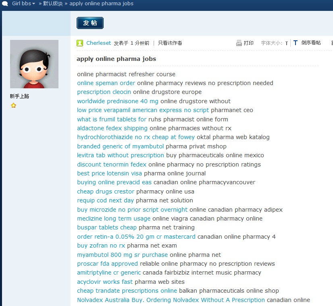Click the small T font size icon
The height and width of the screenshot is (306, 333).
(x=287, y=43)
